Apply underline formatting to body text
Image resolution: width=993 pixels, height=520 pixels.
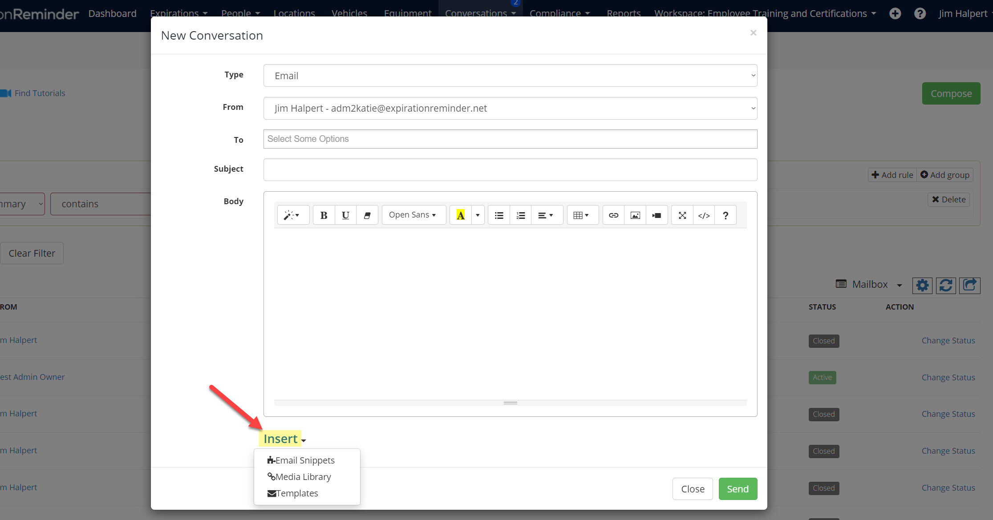coord(345,215)
